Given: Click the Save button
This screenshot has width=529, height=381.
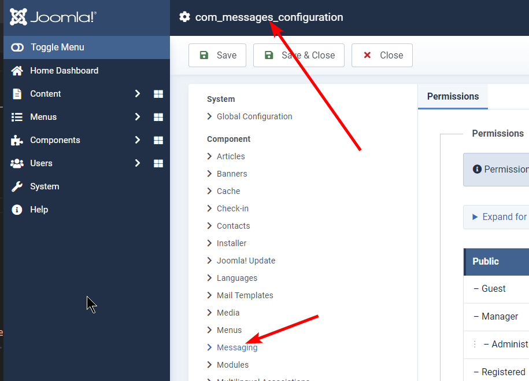Looking at the screenshot, I should click(217, 55).
